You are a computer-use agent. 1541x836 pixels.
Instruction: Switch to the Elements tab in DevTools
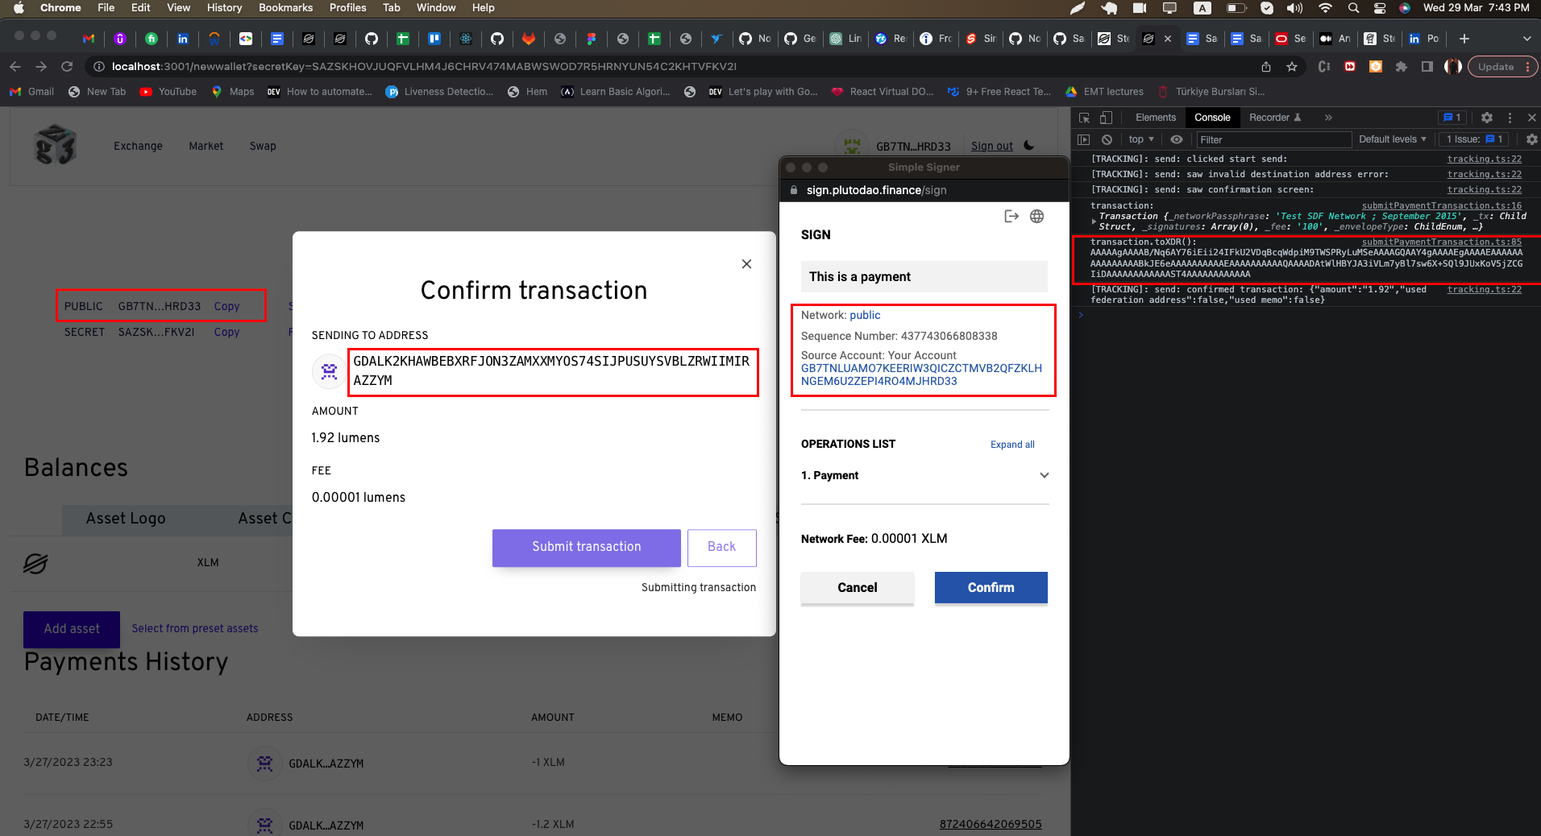(x=1156, y=118)
